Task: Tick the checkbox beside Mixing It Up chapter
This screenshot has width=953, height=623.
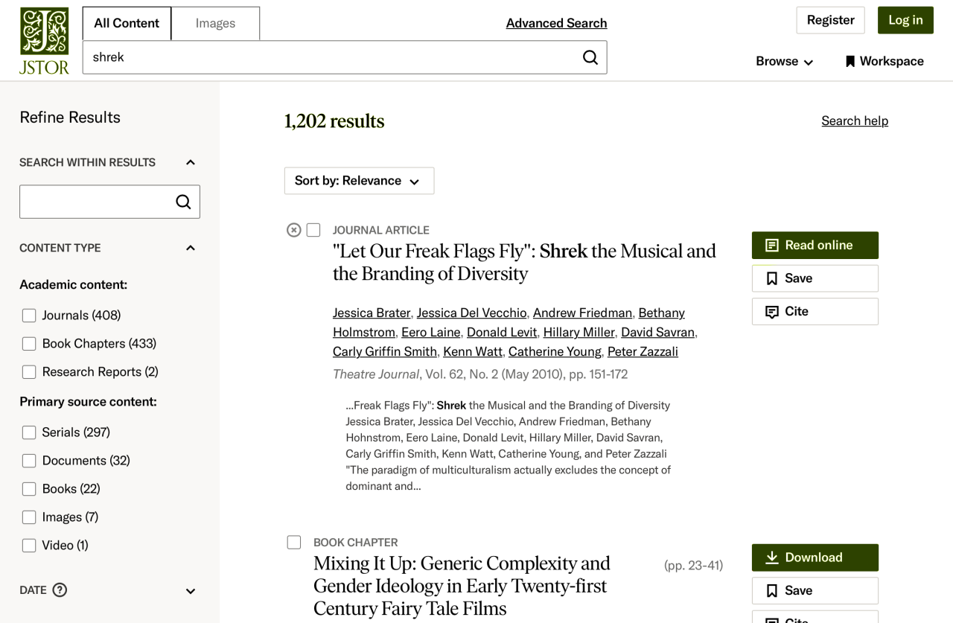Action: point(294,542)
